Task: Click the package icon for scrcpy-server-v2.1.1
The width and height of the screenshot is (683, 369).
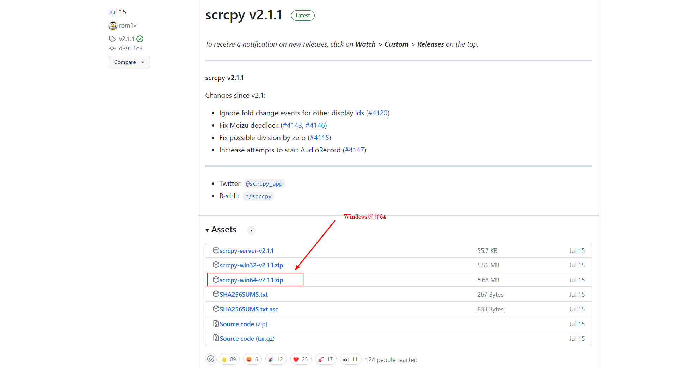Action: point(216,250)
